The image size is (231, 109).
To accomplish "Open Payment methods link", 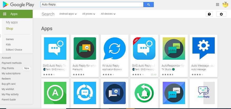I will pos(12,63).
